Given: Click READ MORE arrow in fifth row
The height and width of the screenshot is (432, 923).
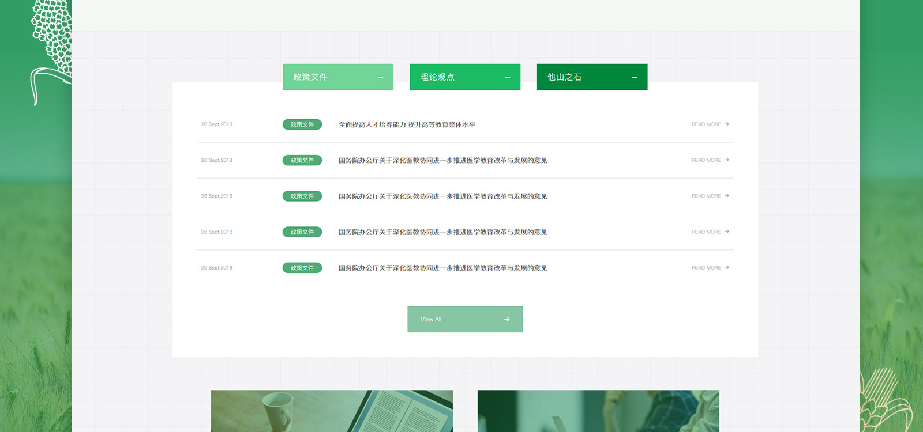Looking at the screenshot, I should tap(727, 267).
